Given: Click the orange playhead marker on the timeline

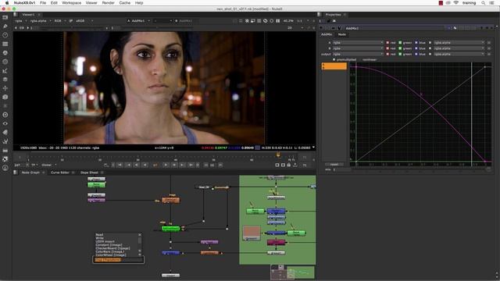Looking at the screenshot, I should pyautogui.click(x=278, y=155).
